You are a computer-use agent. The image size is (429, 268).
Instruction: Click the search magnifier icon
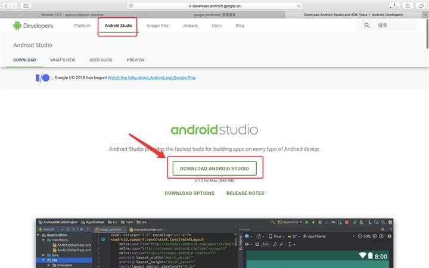click(x=367, y=26)
